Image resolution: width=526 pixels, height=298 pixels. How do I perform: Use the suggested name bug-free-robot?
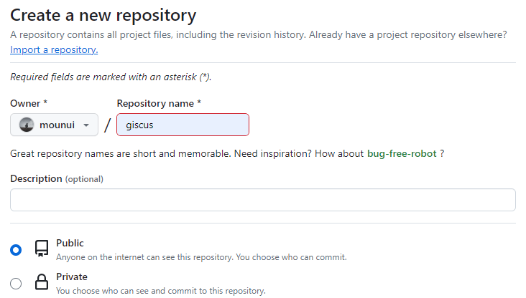point(402,153)
